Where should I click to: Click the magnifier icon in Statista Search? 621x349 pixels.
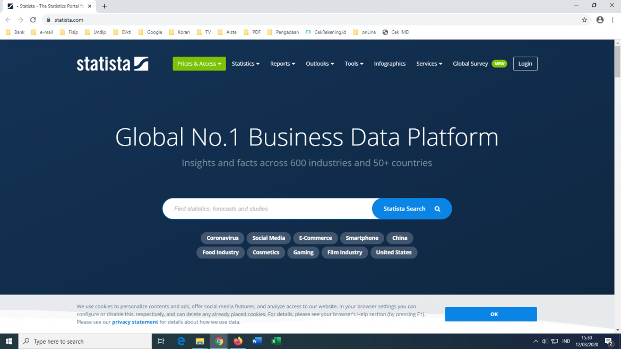[437, 208]
